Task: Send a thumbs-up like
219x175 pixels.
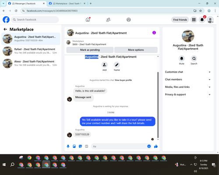Action: coord(156,146)
